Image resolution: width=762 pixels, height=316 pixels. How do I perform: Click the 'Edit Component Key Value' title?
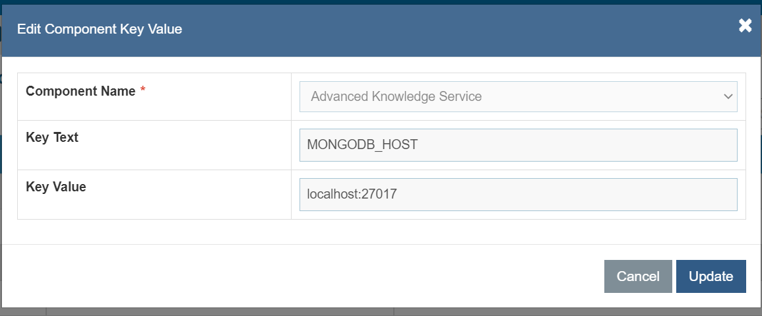tap(100, 29)
